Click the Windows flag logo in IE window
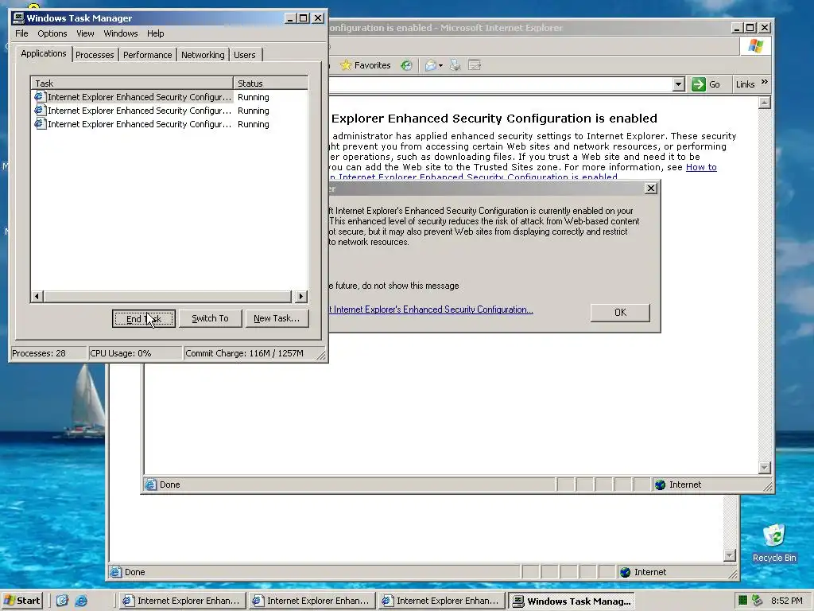814x611 pixels. [x=755, y=47]
